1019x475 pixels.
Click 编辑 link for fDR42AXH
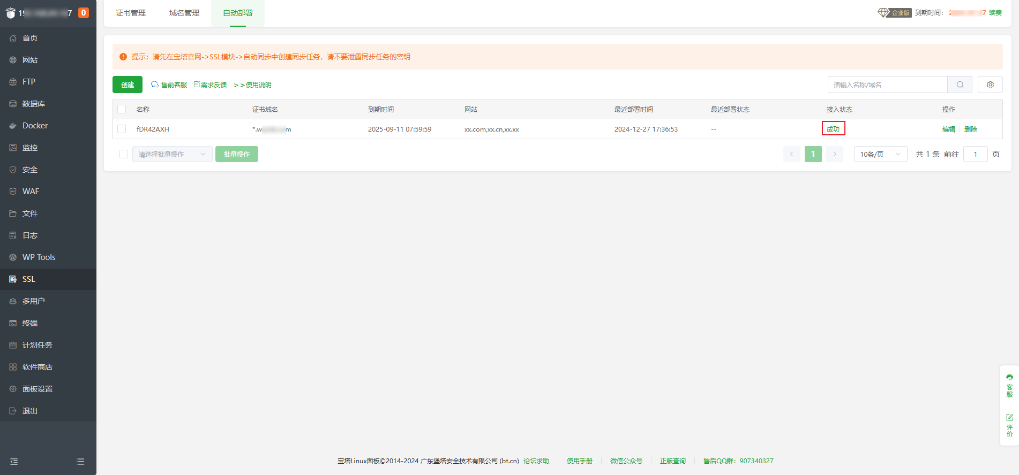948,129
